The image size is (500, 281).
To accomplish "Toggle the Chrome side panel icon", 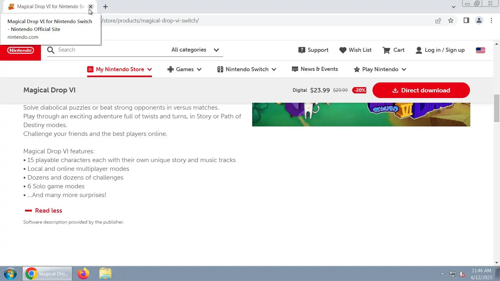I will coord(466,21).
